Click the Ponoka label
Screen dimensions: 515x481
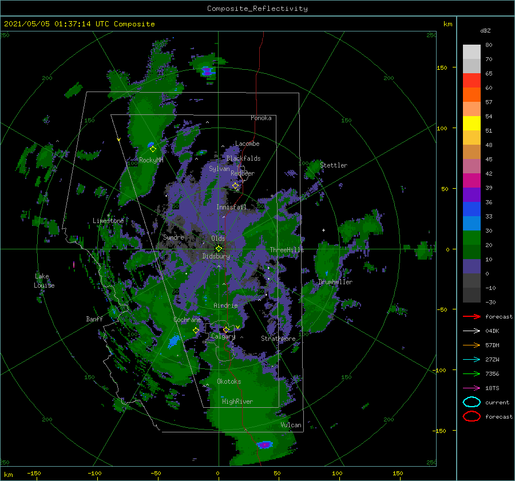click(x=261, y=118)
